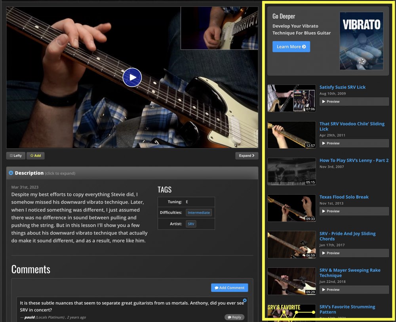
Task: Open How To Play SRV's Lenny Part 2
Action: point(354,160)
